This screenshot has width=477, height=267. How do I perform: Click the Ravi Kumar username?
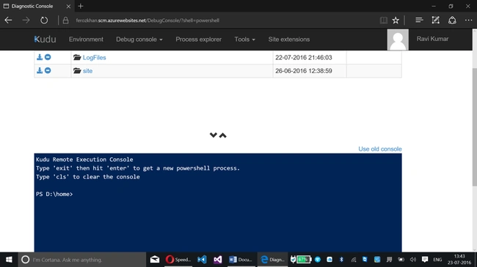(432, 39)
